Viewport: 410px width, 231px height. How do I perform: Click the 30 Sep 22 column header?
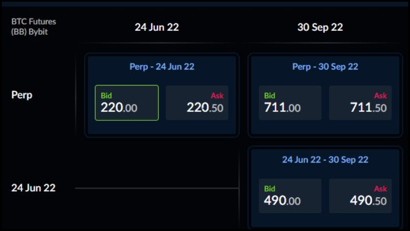click(320, 27)
